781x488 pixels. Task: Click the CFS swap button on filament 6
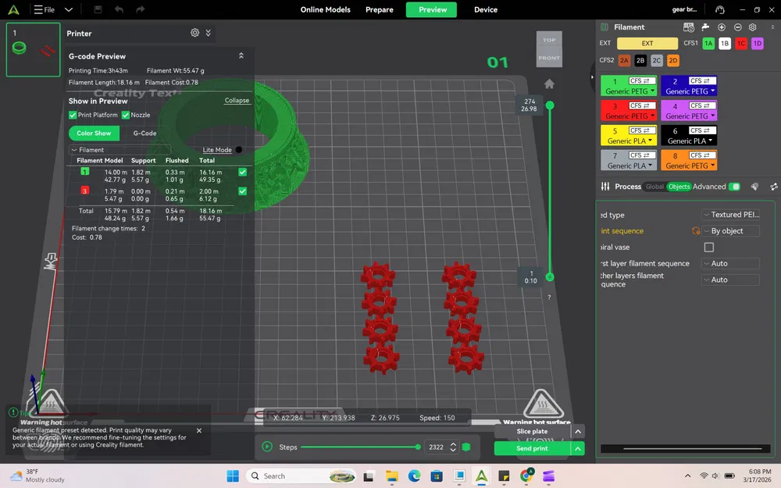click(702, 130)
